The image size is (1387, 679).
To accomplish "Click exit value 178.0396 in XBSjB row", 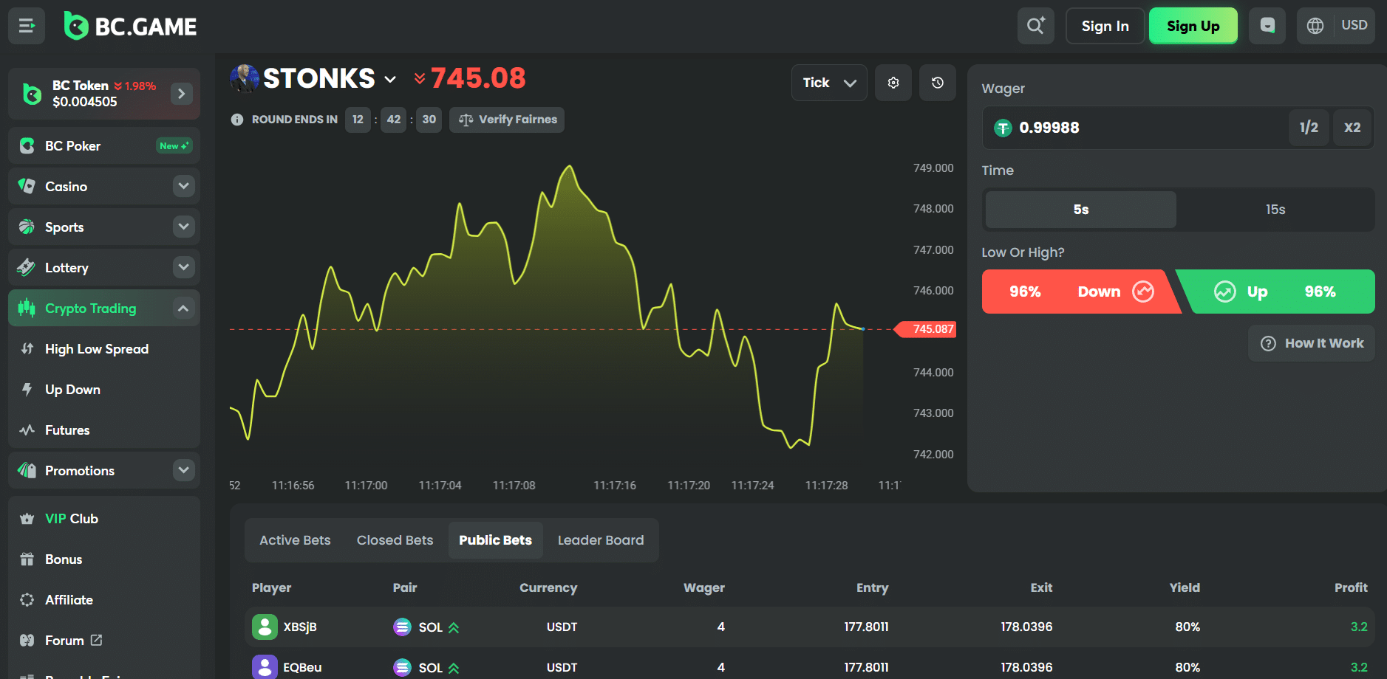I will [1026, 627].
